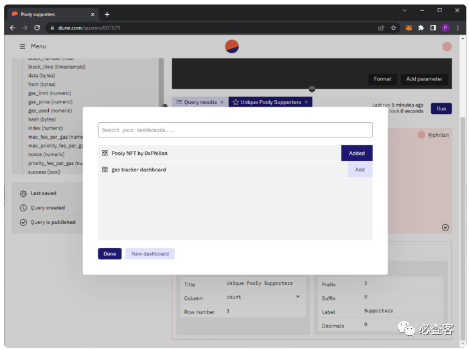The width and height of the screenshot is (469, 350).
Task: Open the hamburger Menu icon
Action: click(22, 46)
